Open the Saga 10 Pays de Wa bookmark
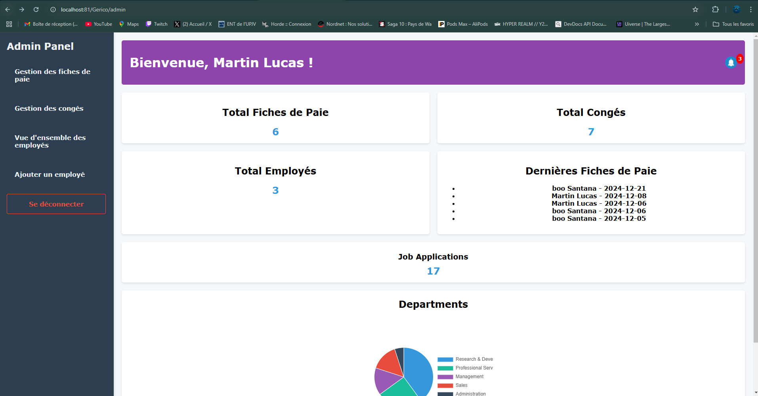The image size is (758, 396). [x=405, y=24]
